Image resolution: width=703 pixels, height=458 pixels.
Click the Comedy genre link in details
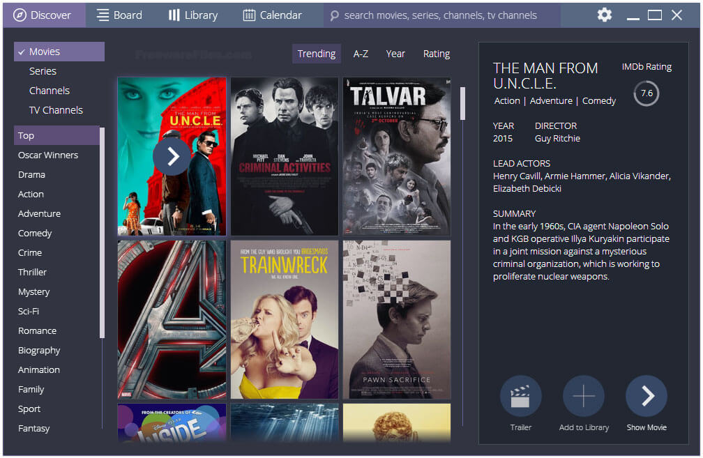[x=599, y=101]
